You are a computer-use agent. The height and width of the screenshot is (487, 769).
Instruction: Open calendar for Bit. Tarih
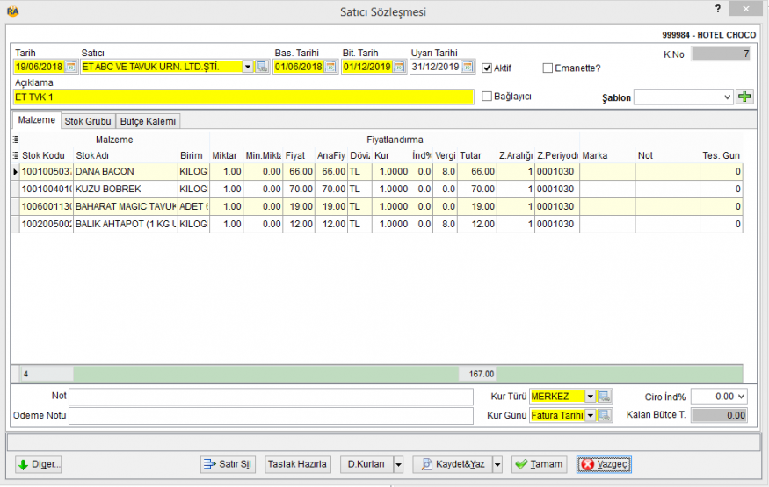[x=400, y=67]
